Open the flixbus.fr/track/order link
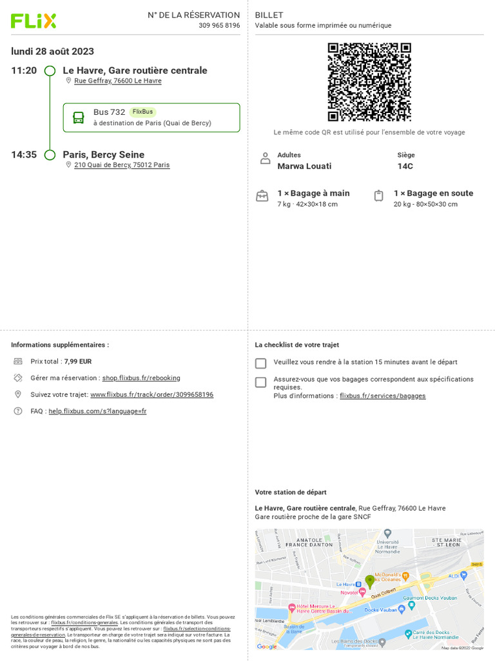495x661 pixels. [x=152, y=394]
